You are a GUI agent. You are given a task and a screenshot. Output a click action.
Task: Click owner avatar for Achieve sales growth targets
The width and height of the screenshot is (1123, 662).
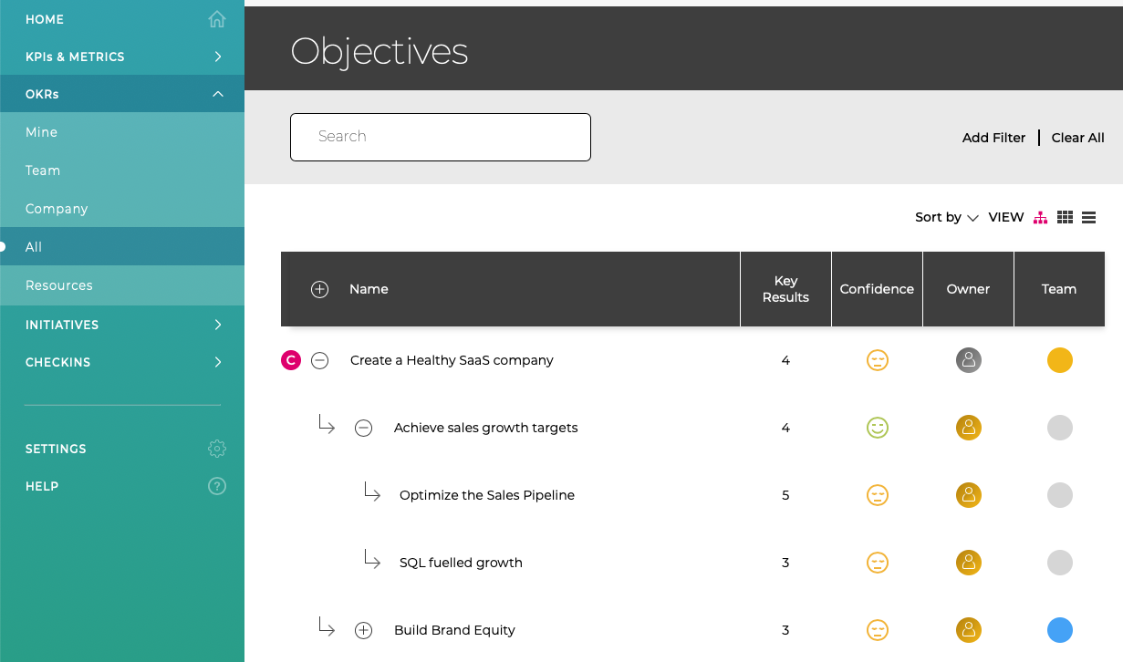click(968, 428)
